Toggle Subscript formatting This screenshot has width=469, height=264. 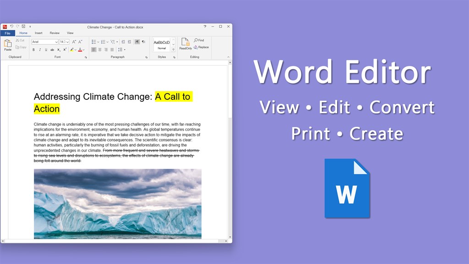[59, 49]
